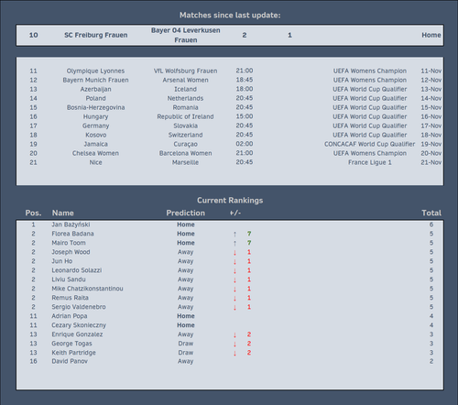This screenshot has width=458, height=405.
Task: Click down arrow in Leonardo Solazzi row
Action: click(234, 271)
